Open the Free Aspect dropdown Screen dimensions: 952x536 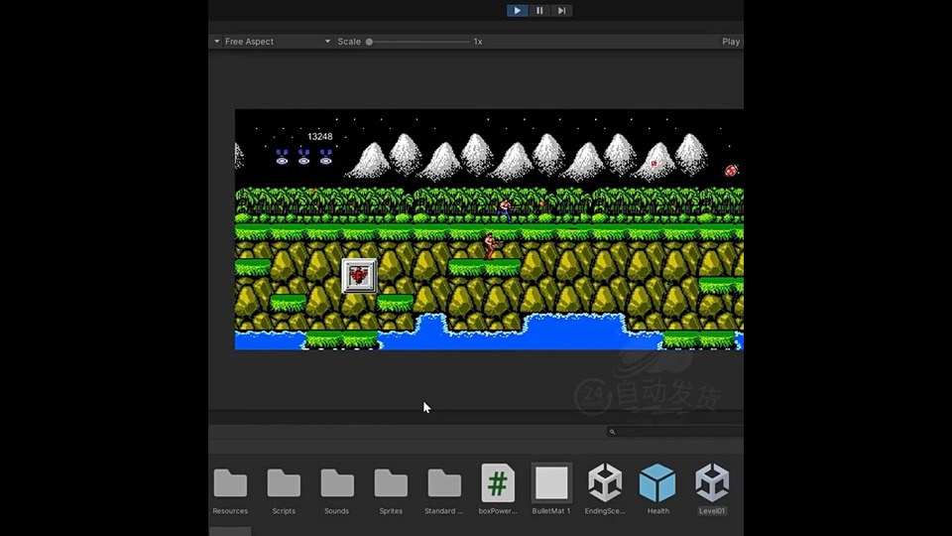[x=278, y=42]
